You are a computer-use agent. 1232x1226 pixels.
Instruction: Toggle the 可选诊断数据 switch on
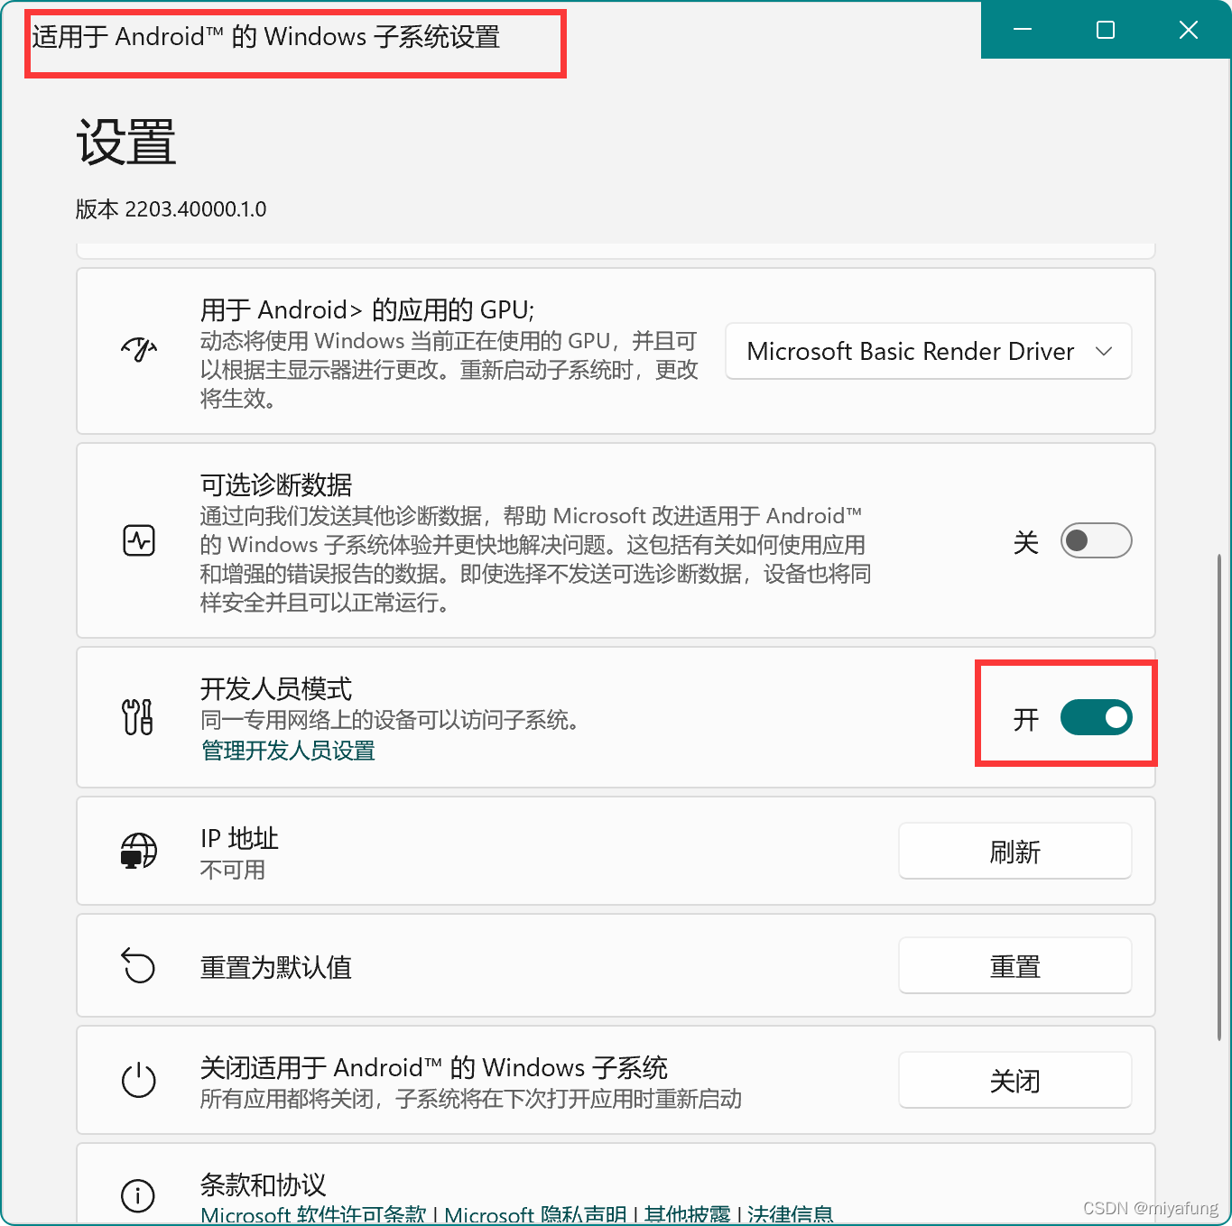[x=1096, y=540]
